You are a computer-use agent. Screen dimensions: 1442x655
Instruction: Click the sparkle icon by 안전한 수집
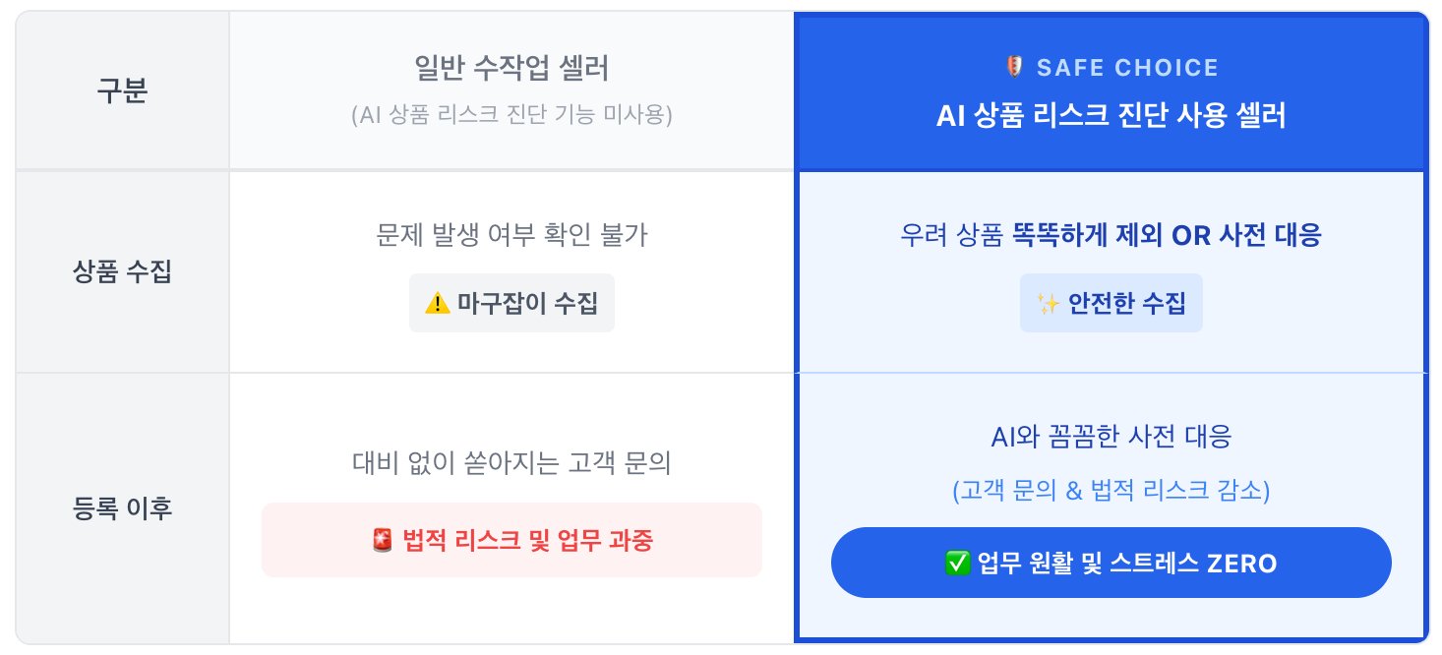tap(1049, 304)
